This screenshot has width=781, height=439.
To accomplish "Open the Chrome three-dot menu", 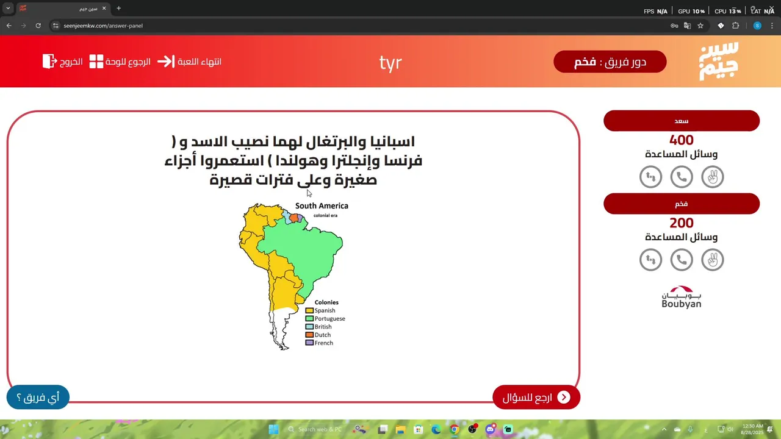I will pyautogui.click(x=772, y=26).
